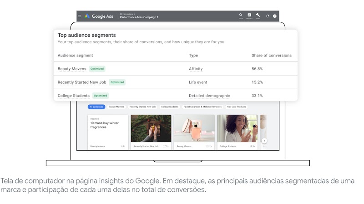This screenshot has height=204, width=364.
Task: Click Performance-Max-Campaign 1 title
Action: (139, 17)
